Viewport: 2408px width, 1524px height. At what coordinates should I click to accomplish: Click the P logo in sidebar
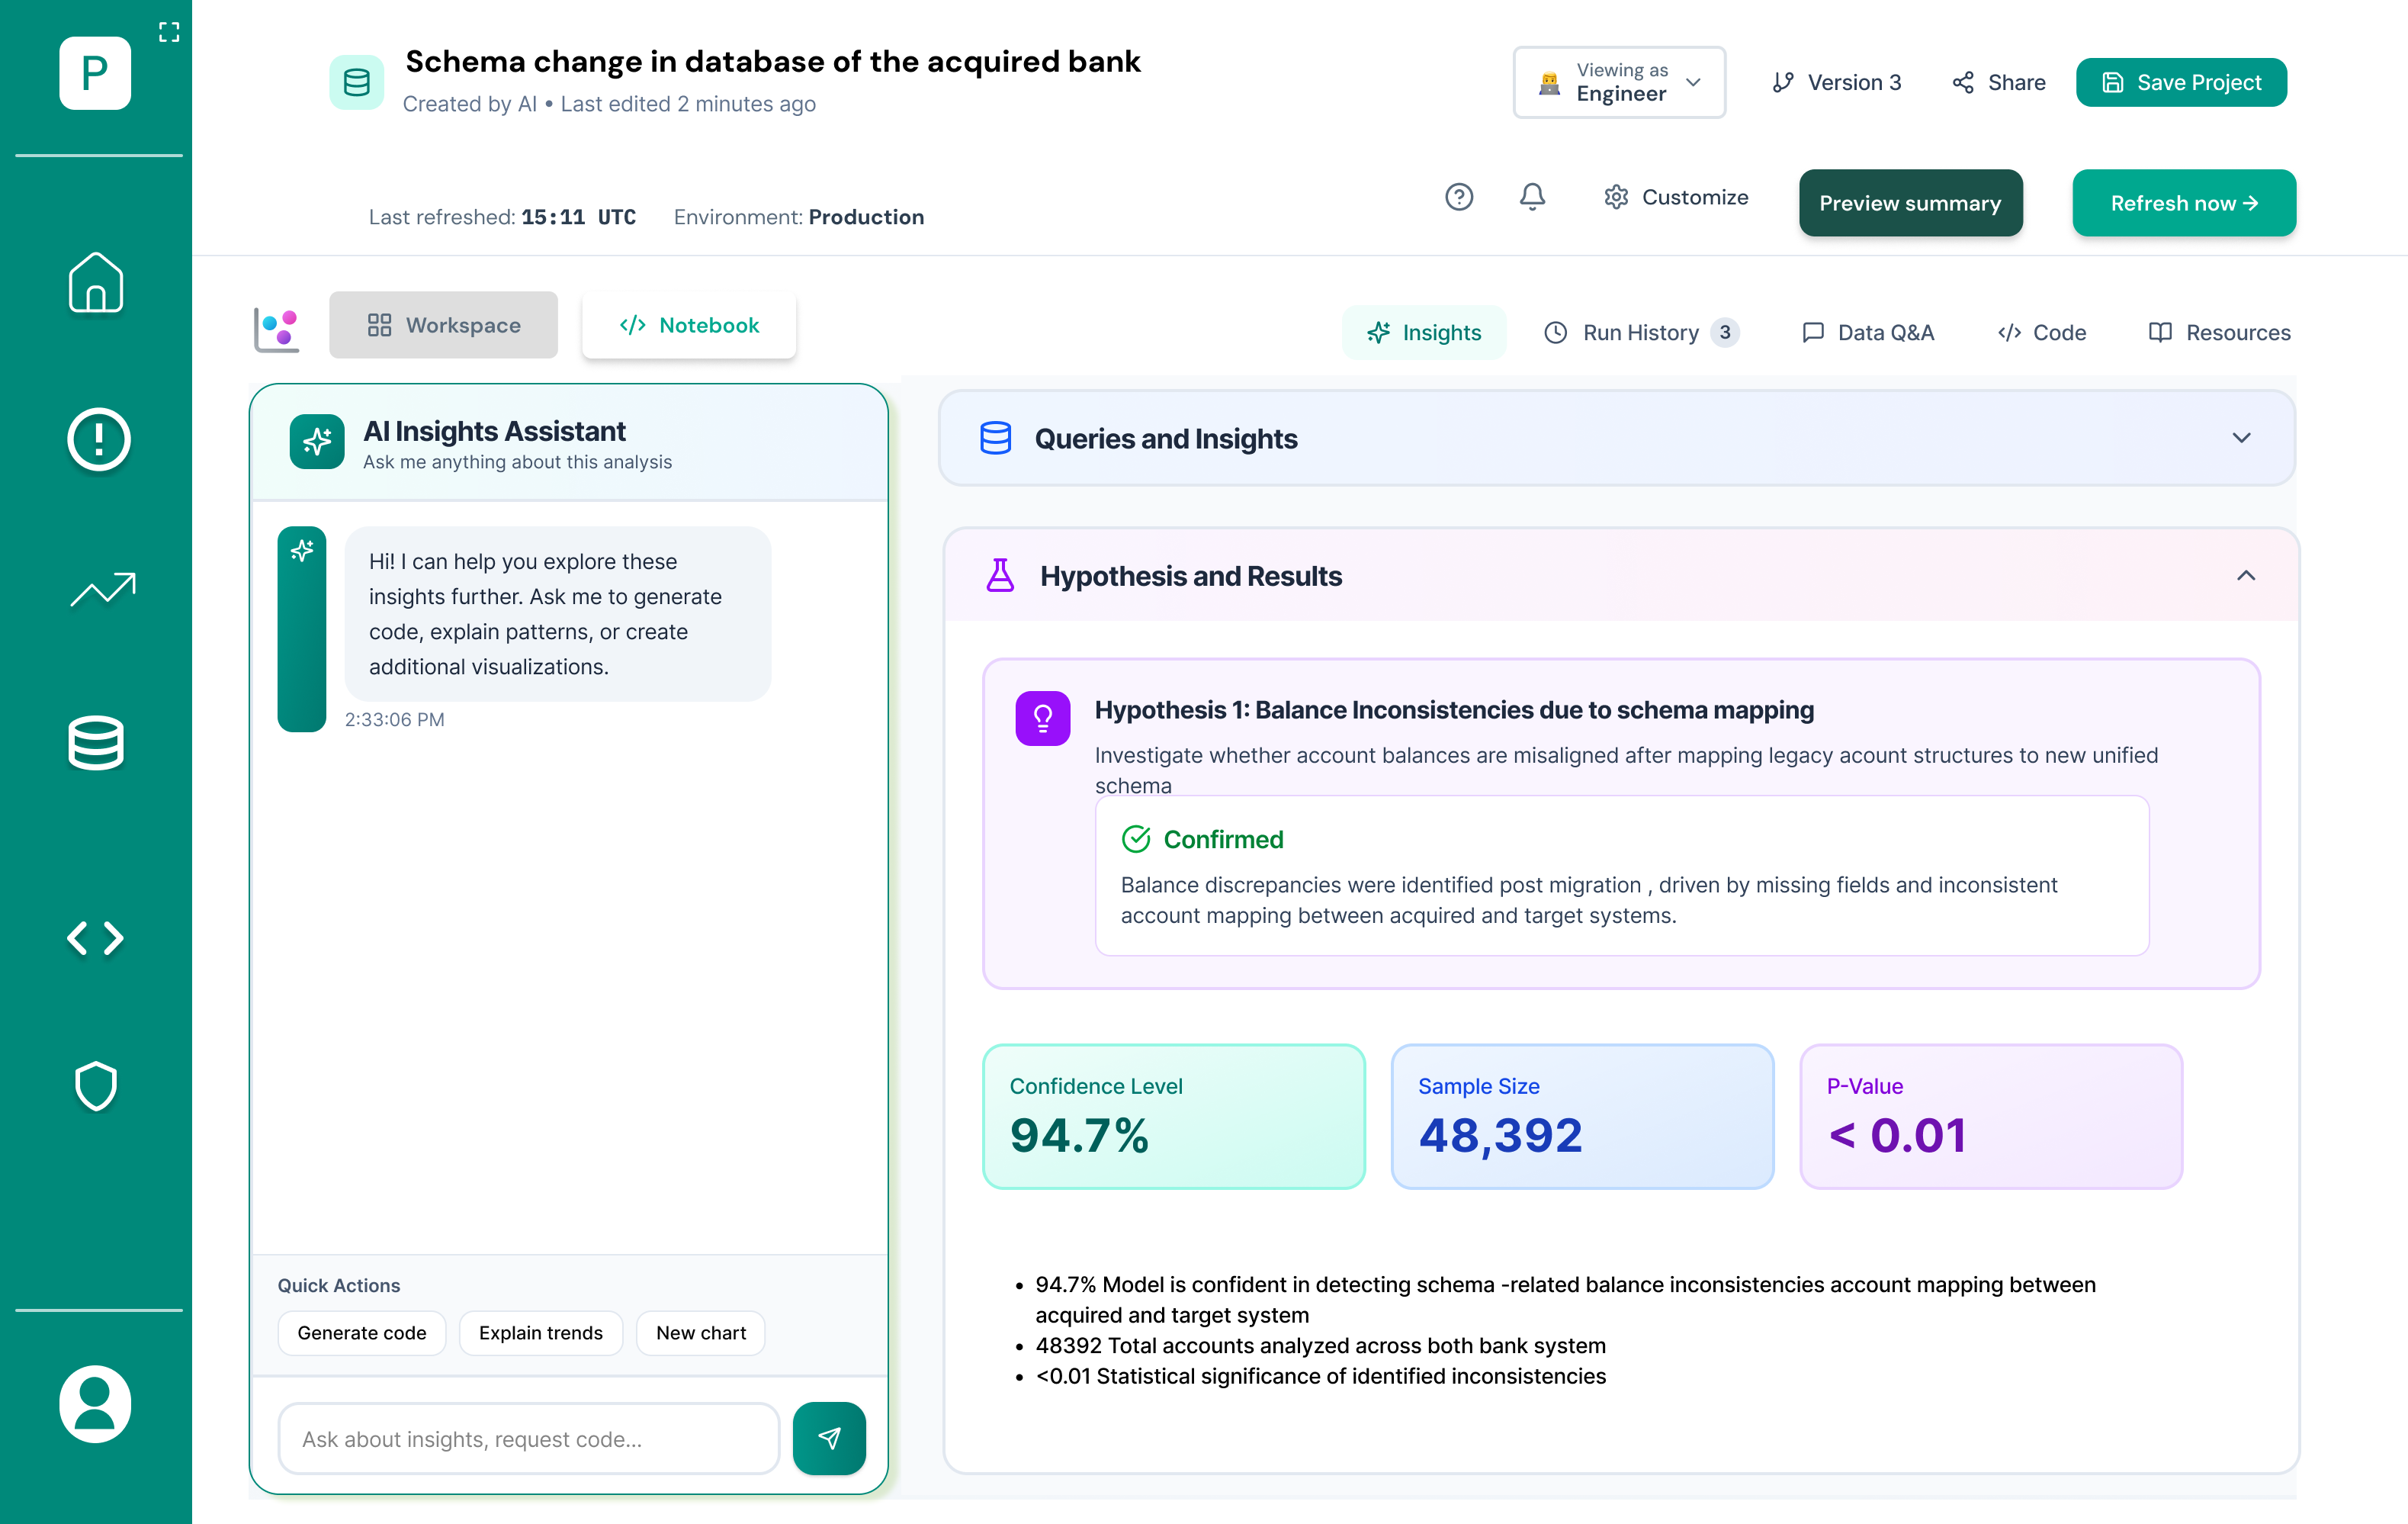click(x=95, y=73)
